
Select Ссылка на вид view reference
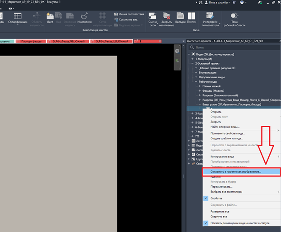click(x=126, y=19)
